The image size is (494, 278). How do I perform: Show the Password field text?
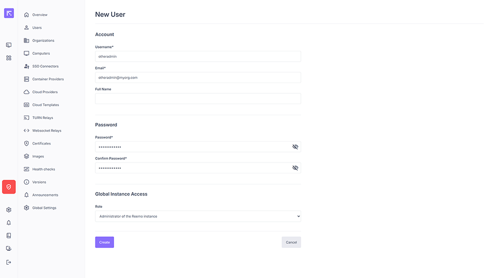[x=295, y=147]
